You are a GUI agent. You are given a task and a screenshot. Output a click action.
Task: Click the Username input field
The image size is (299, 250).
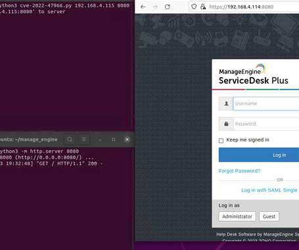coord(266,103)
